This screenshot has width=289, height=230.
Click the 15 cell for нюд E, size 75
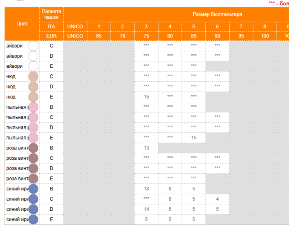pyautogui.click(x=146, y=97)
